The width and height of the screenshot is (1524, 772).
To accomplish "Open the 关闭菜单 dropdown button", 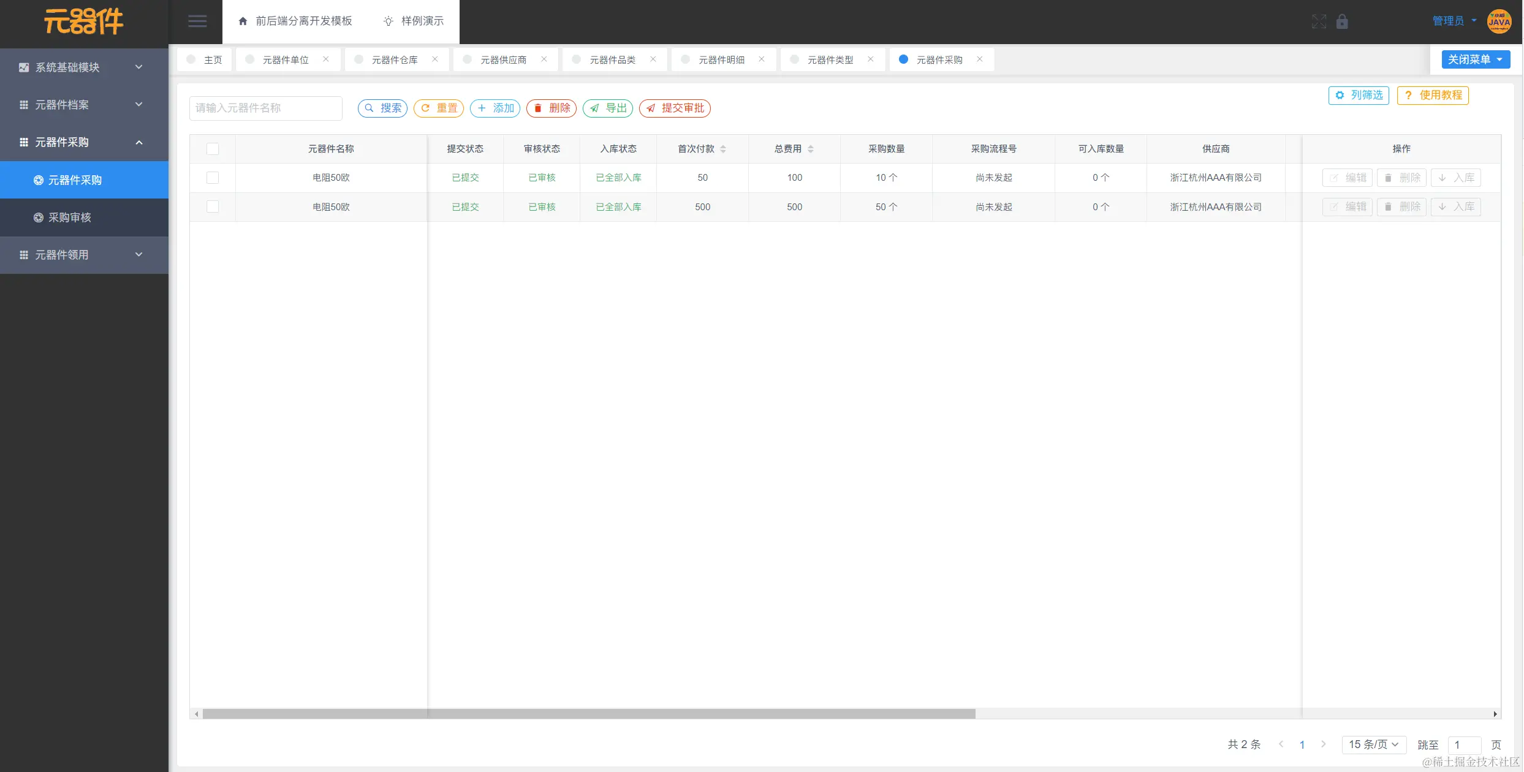I will click(x=1475, y=59).
